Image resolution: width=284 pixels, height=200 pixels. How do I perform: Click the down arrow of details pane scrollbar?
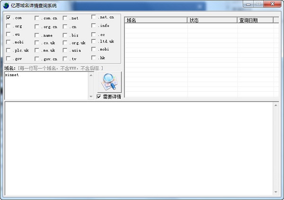click(x=275, y=192)
